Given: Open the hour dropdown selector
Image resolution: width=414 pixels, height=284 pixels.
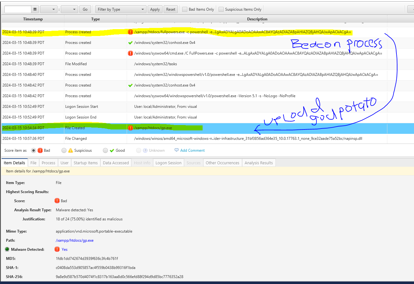Looking at the screenshot, I should coord(49,9).
